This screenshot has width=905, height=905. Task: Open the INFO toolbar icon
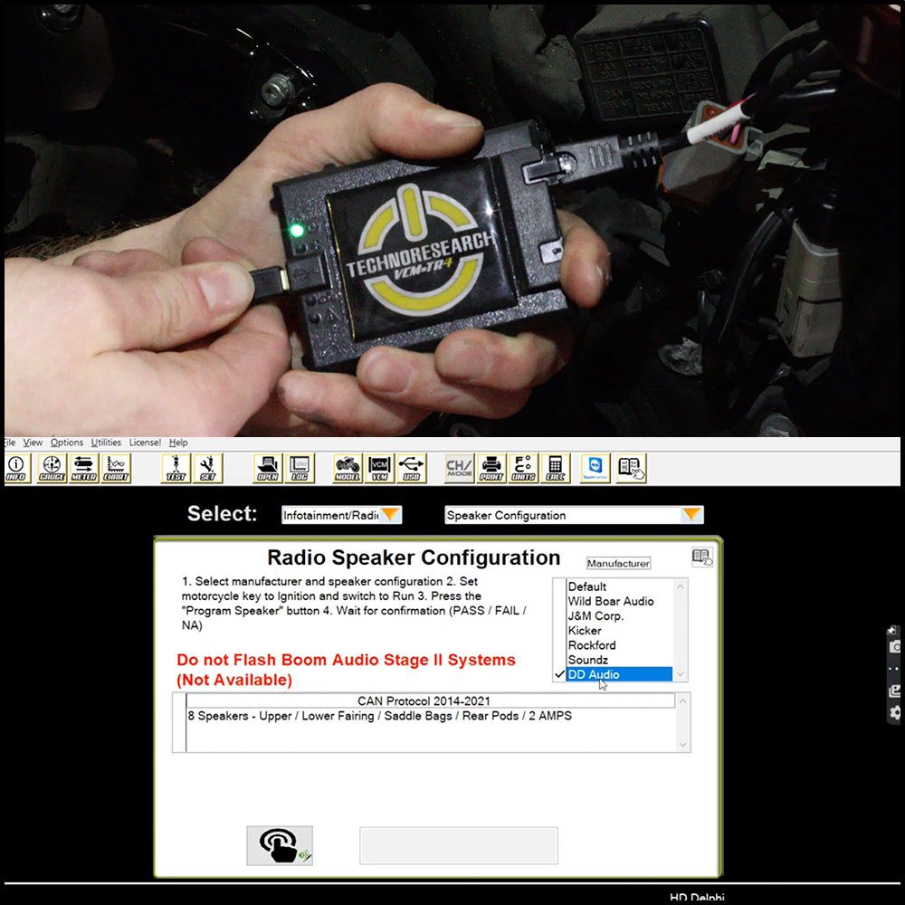(16, 468)
